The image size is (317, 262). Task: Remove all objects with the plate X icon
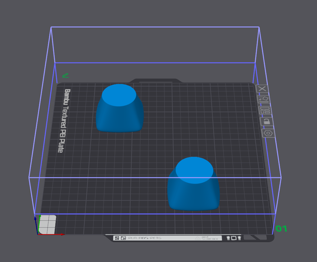[x=262, y=89]
